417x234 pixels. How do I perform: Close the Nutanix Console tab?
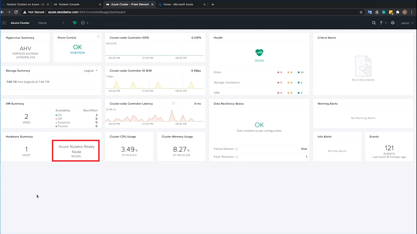[100, 5]
